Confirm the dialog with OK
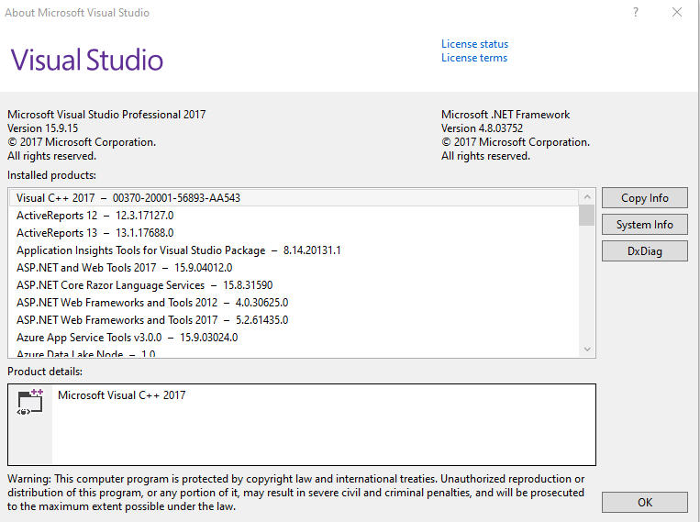The height and width of the screenshot is (522, 700). 645,503
